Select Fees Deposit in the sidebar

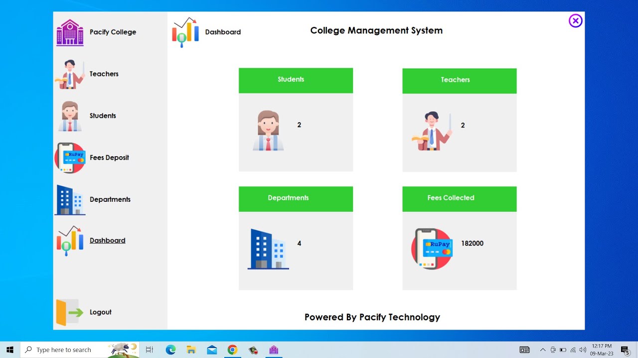pyautogui.click(x=109, y=158)
